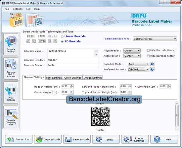Click the Top and Bottom Margin spinner
Screen dimensions: 182x148
pos(130,92)
